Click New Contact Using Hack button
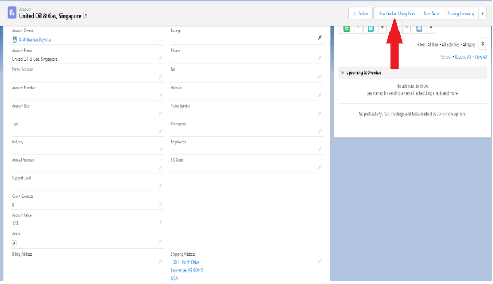The height and width of the screenshot is (284, 493). pyautogui.click(x=397, y=14)
